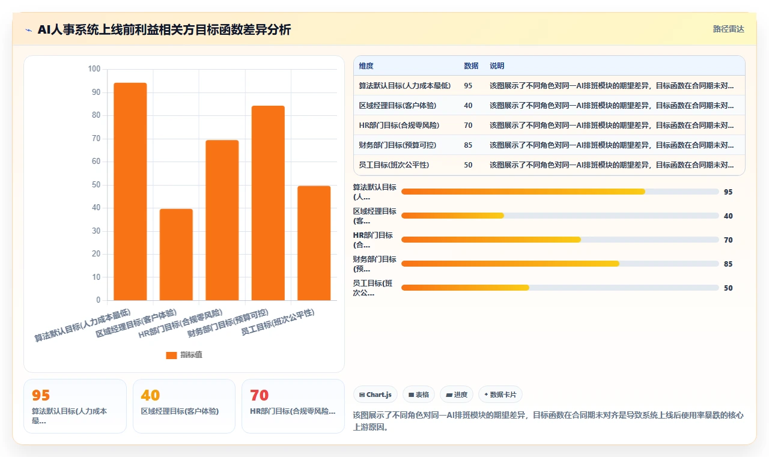The width and height of the screenshot is (769, 457).
Task: Select the tallest bar for 算法默认目标
Action: click(130, 192)
